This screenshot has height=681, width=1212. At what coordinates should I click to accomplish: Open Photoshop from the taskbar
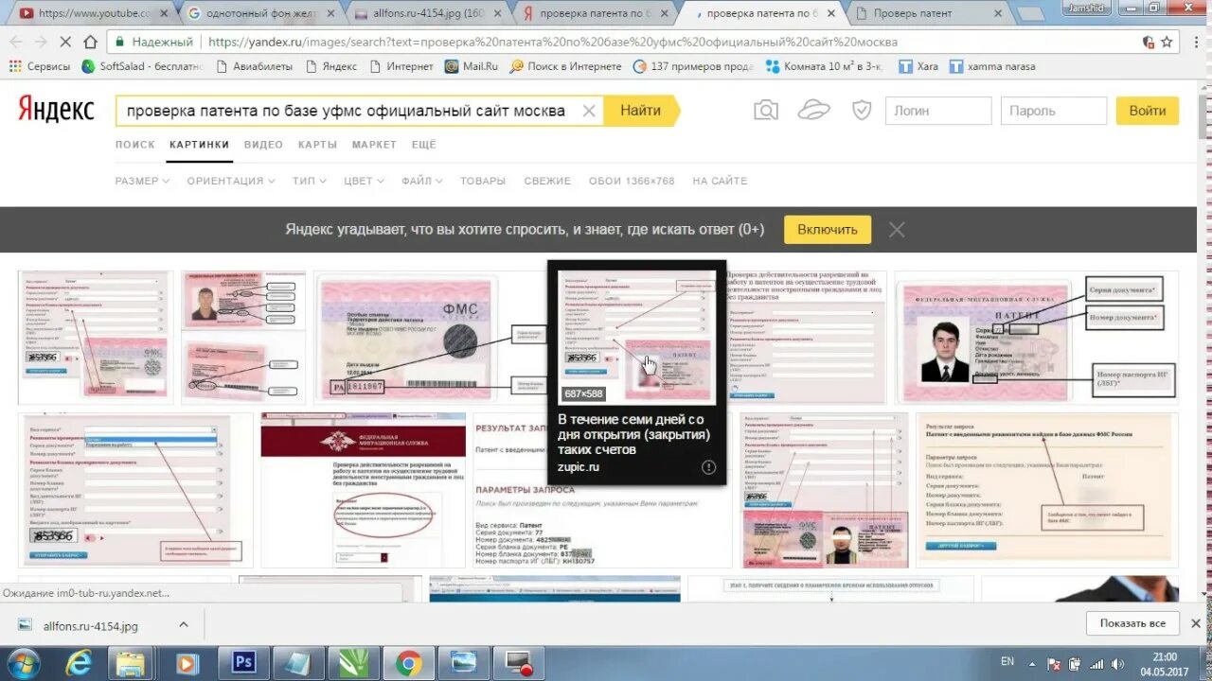(x=243, y=662)
